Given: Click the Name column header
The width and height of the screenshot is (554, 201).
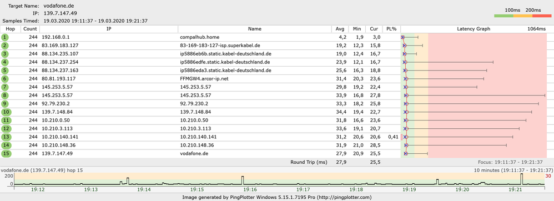Looking at the screenshot, I should [254, 29].
